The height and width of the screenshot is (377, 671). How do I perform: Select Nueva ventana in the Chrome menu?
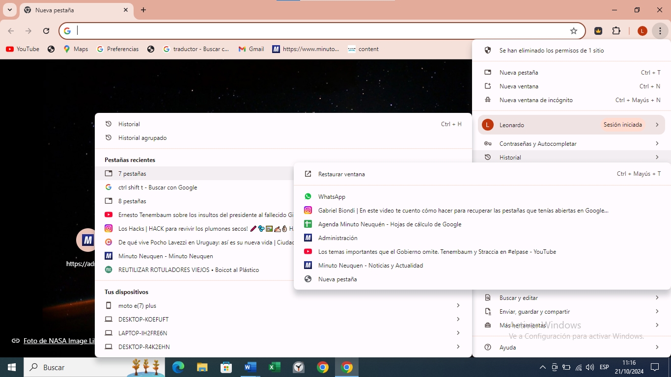(572, 86)
